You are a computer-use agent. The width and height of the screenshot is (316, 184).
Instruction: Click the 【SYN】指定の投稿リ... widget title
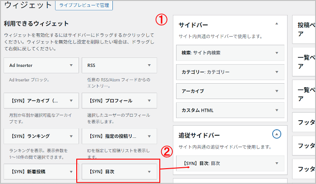pos(112,136)
